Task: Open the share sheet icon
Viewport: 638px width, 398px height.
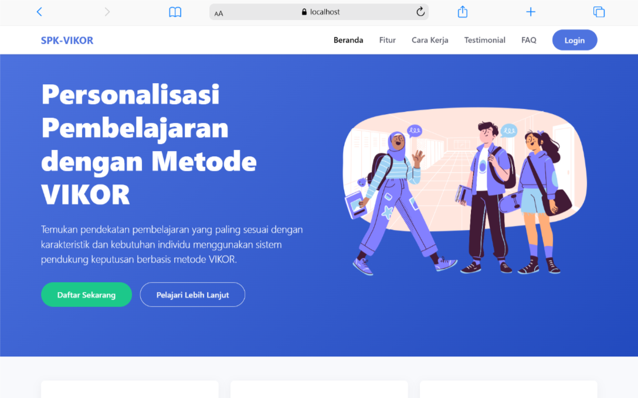Action: click(462, 12)
